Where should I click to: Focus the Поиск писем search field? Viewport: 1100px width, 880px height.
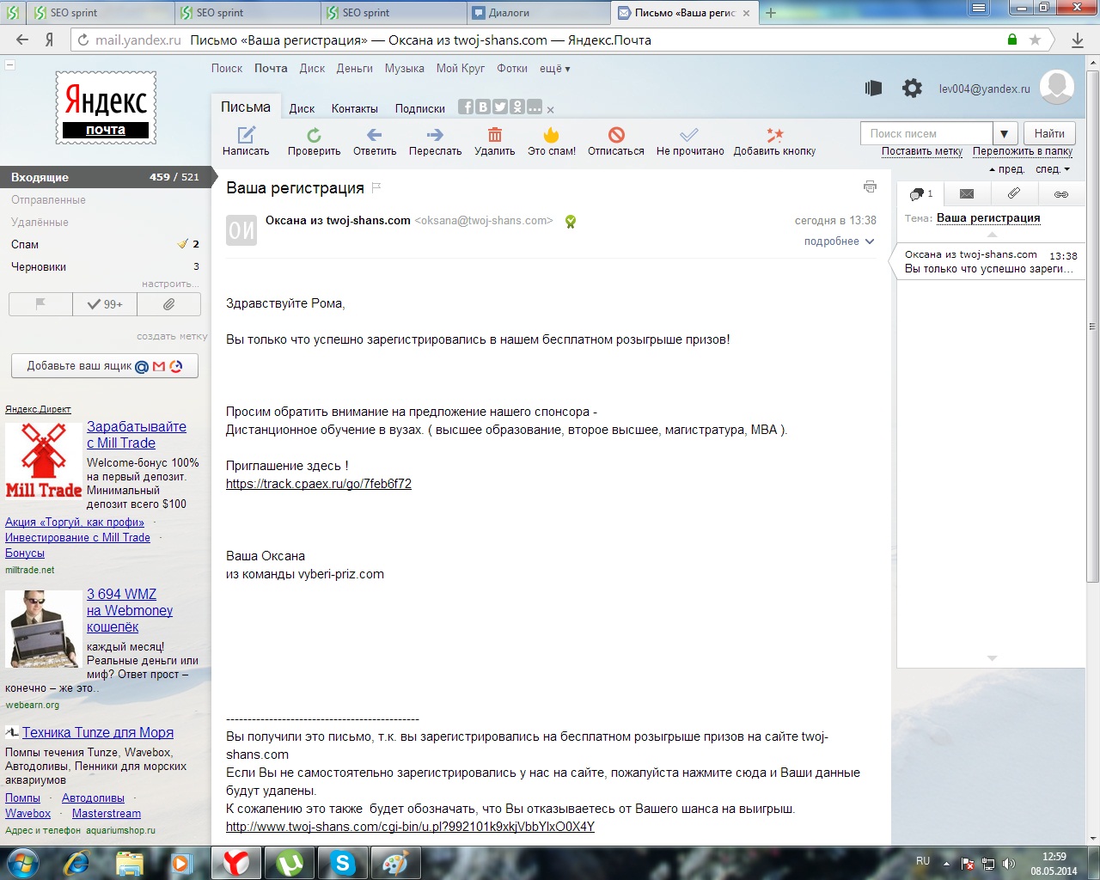click(x=926, y=133)
